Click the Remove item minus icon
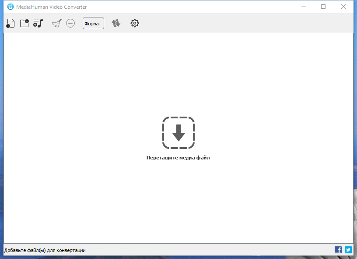This screenshot has height=259, width=357. point(70,23)
